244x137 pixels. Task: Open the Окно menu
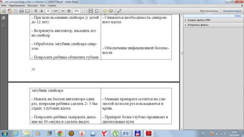pyautogui.click(x=42, y=6)
